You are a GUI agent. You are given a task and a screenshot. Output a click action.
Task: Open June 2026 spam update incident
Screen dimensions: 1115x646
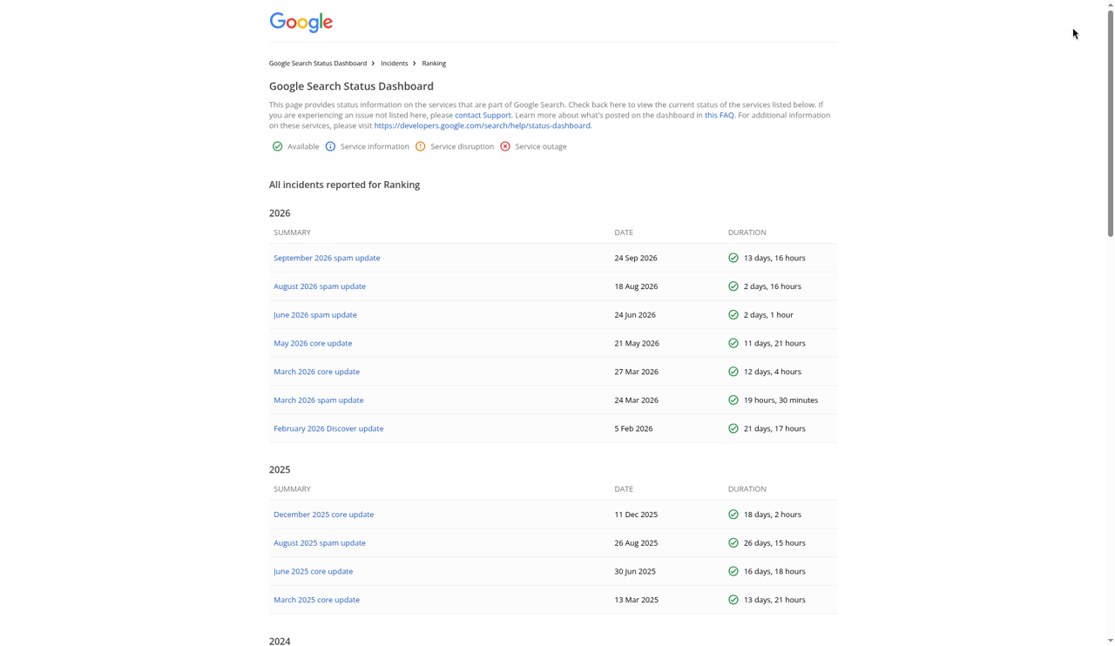315,315
